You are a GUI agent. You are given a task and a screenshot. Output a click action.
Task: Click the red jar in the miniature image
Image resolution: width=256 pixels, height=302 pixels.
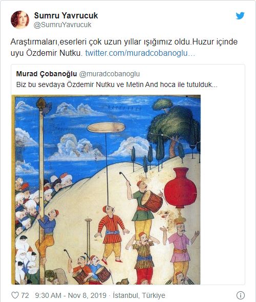180,188
